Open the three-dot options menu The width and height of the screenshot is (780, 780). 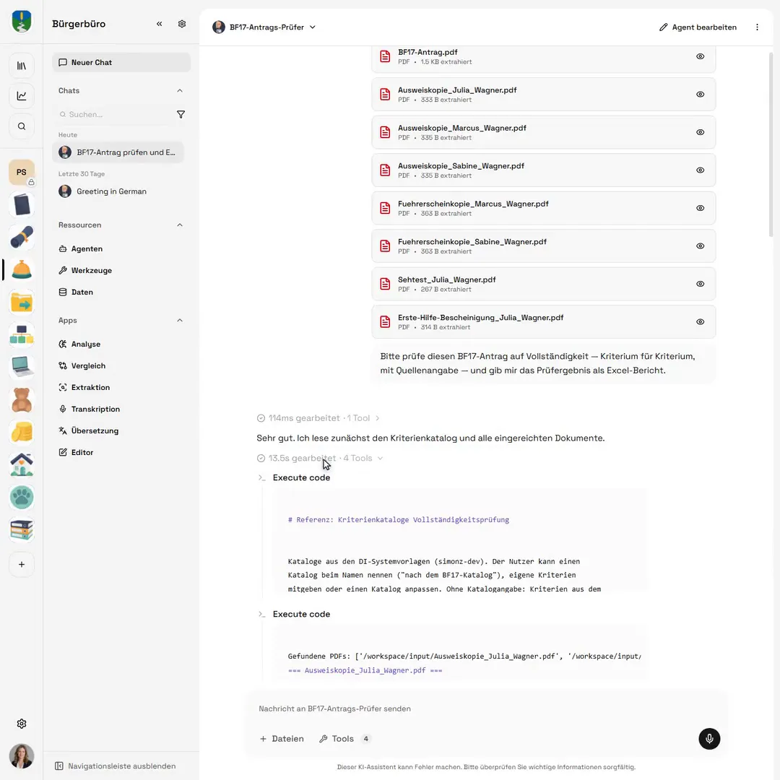[757, 27]
